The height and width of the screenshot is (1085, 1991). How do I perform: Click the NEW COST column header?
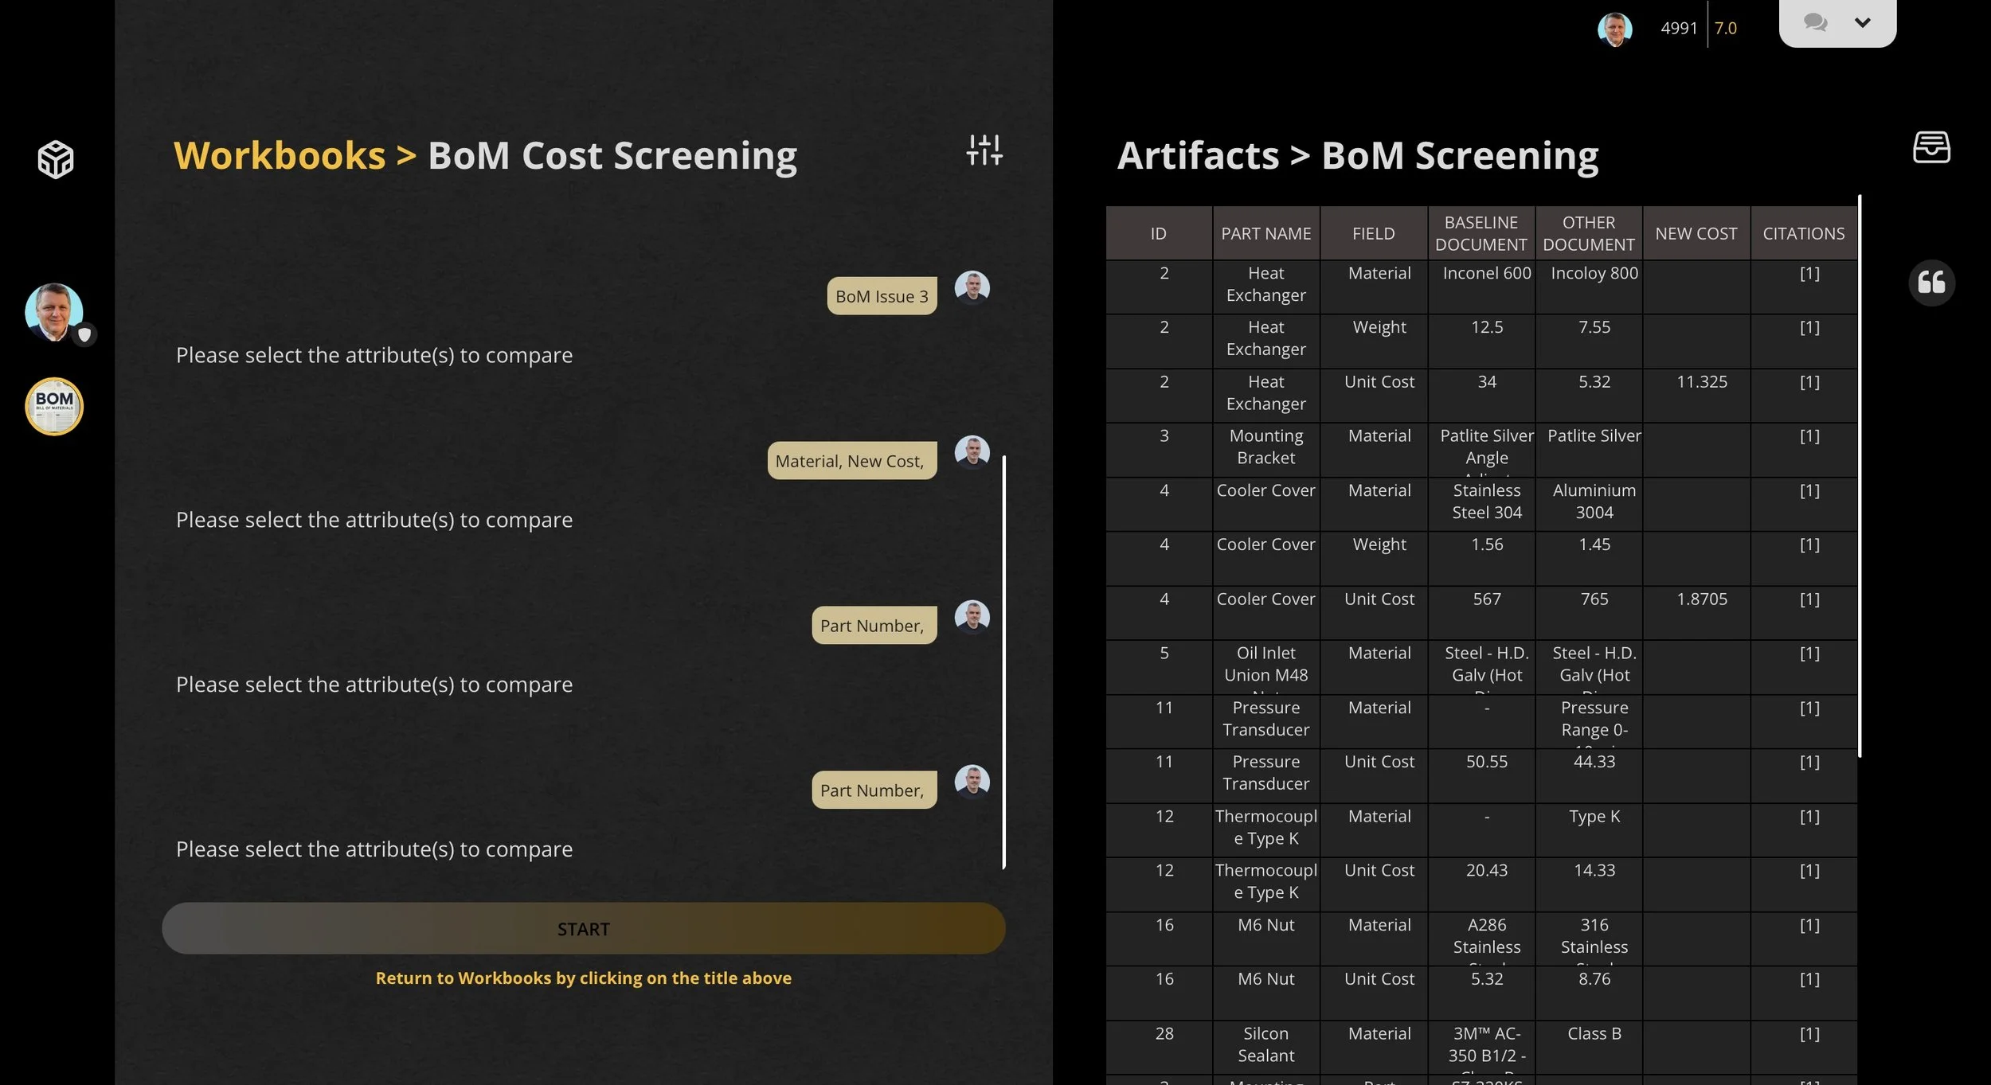[x=1696, y=233]
